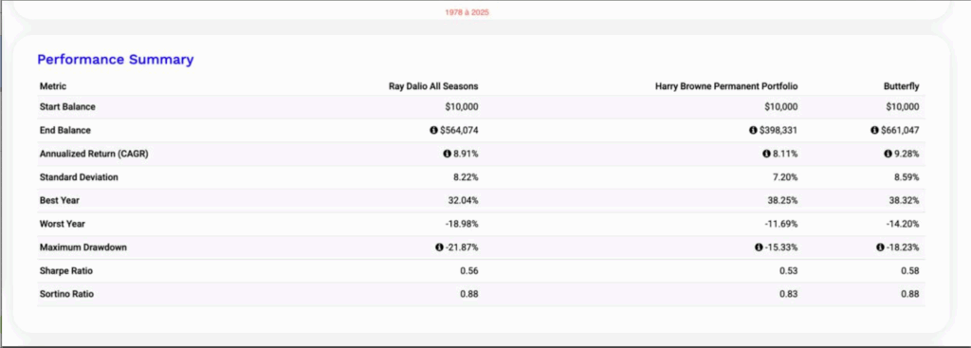Screen dimensions: 971x348
Task: Click info icon beside $398,331 end balance
Action: coord(753,131)
